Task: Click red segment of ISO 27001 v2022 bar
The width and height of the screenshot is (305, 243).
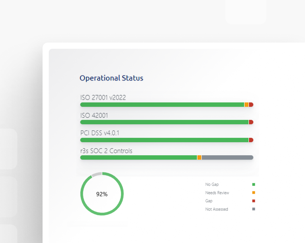Action: [x=251, y=105]
